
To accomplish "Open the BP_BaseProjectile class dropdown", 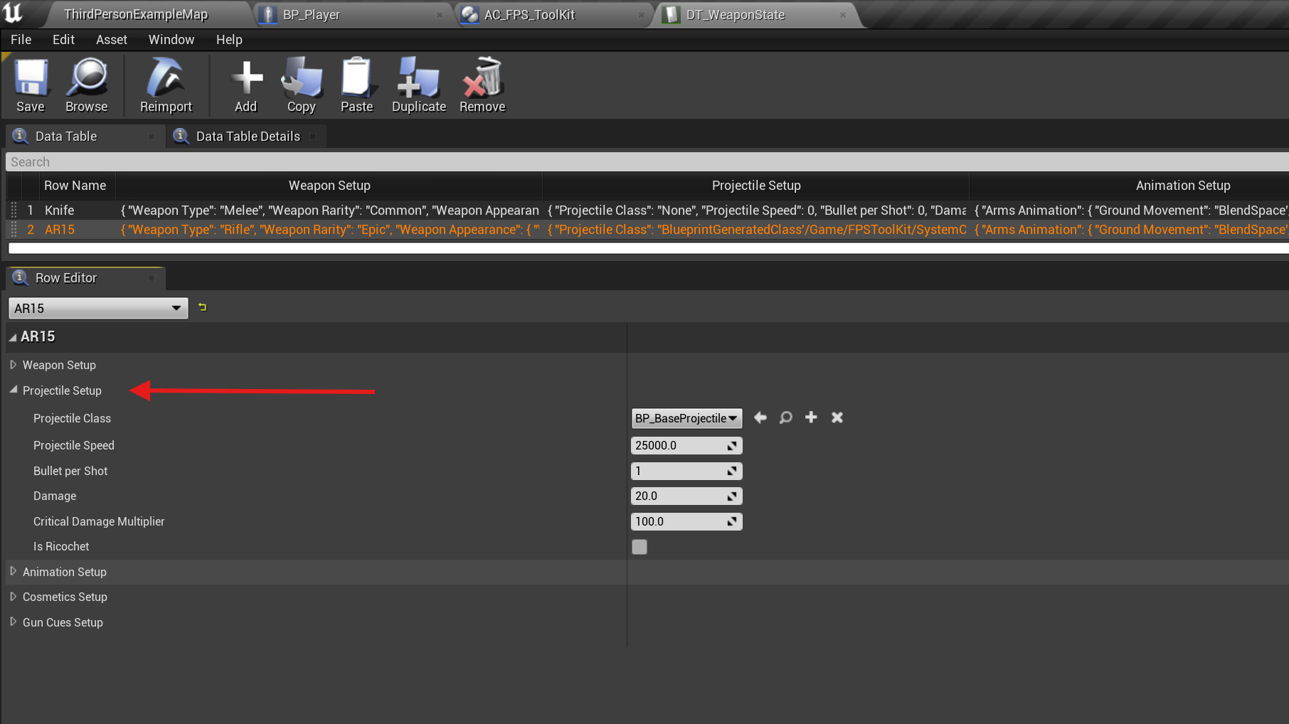I will click(x=686, y=418).
